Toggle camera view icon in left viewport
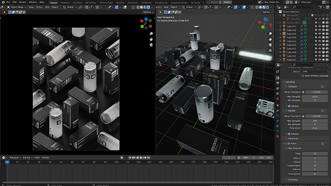The height and width of the screenshot is (186, 331). pos(151,45)
